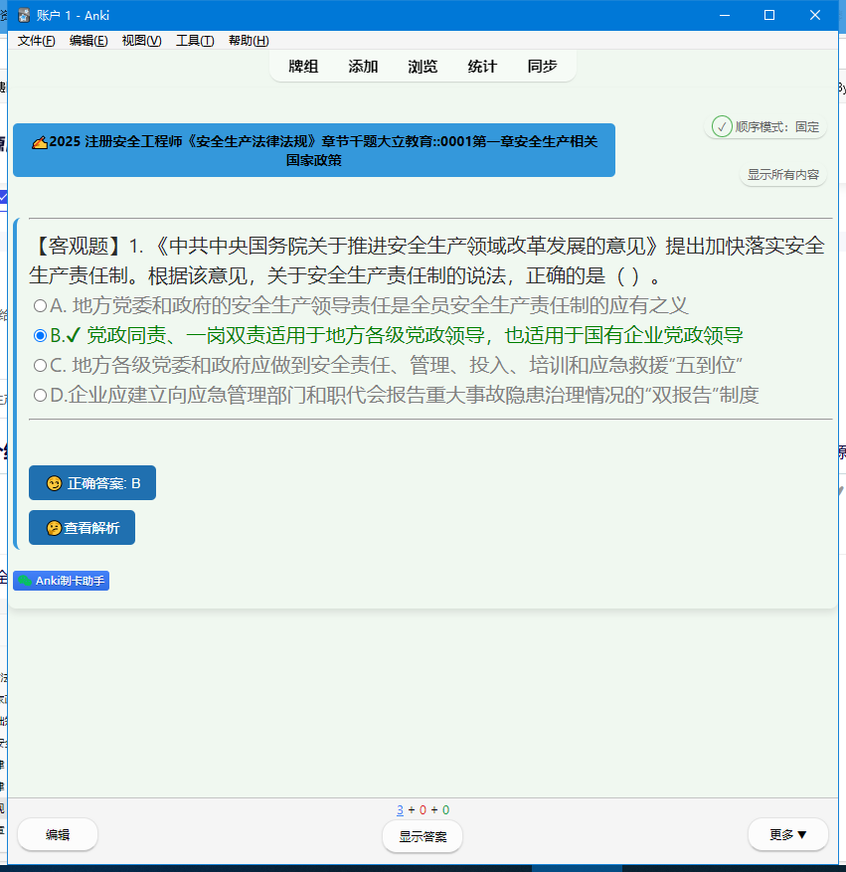The image size is (846, 872).
Task: Click the green review count 0
Action: tap(445, 810)
